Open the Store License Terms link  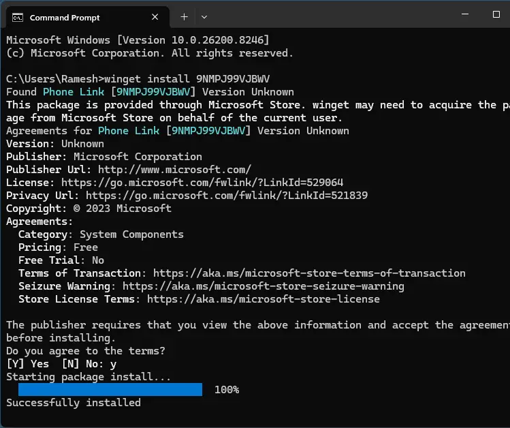point(264,299)
